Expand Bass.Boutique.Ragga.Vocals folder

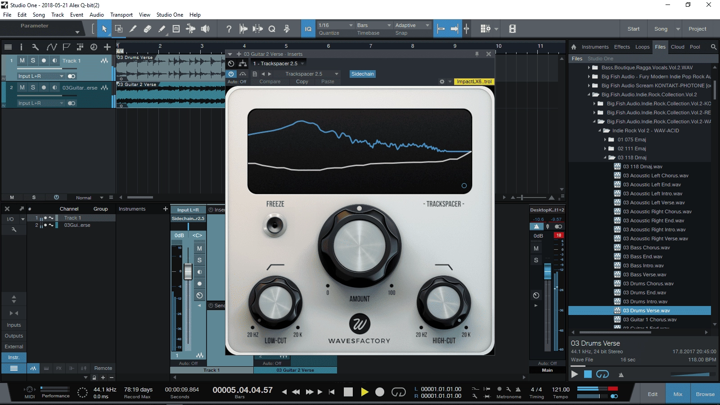point(589,67)
